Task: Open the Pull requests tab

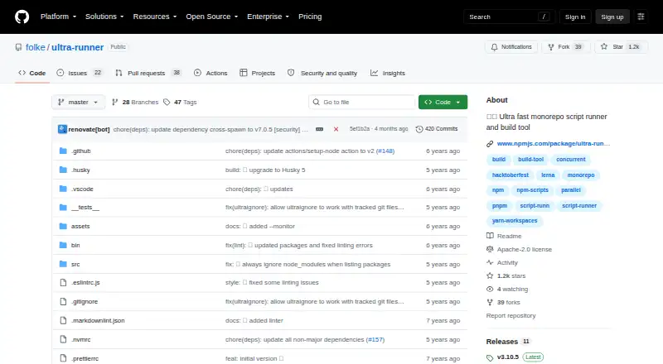Action: coord(148,73)
